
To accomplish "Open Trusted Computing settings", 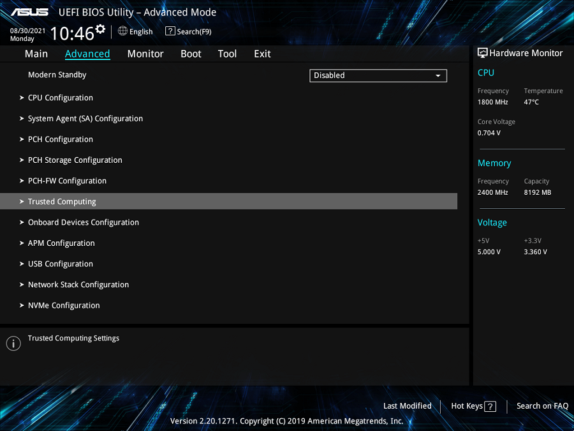I will coord(229,201).
